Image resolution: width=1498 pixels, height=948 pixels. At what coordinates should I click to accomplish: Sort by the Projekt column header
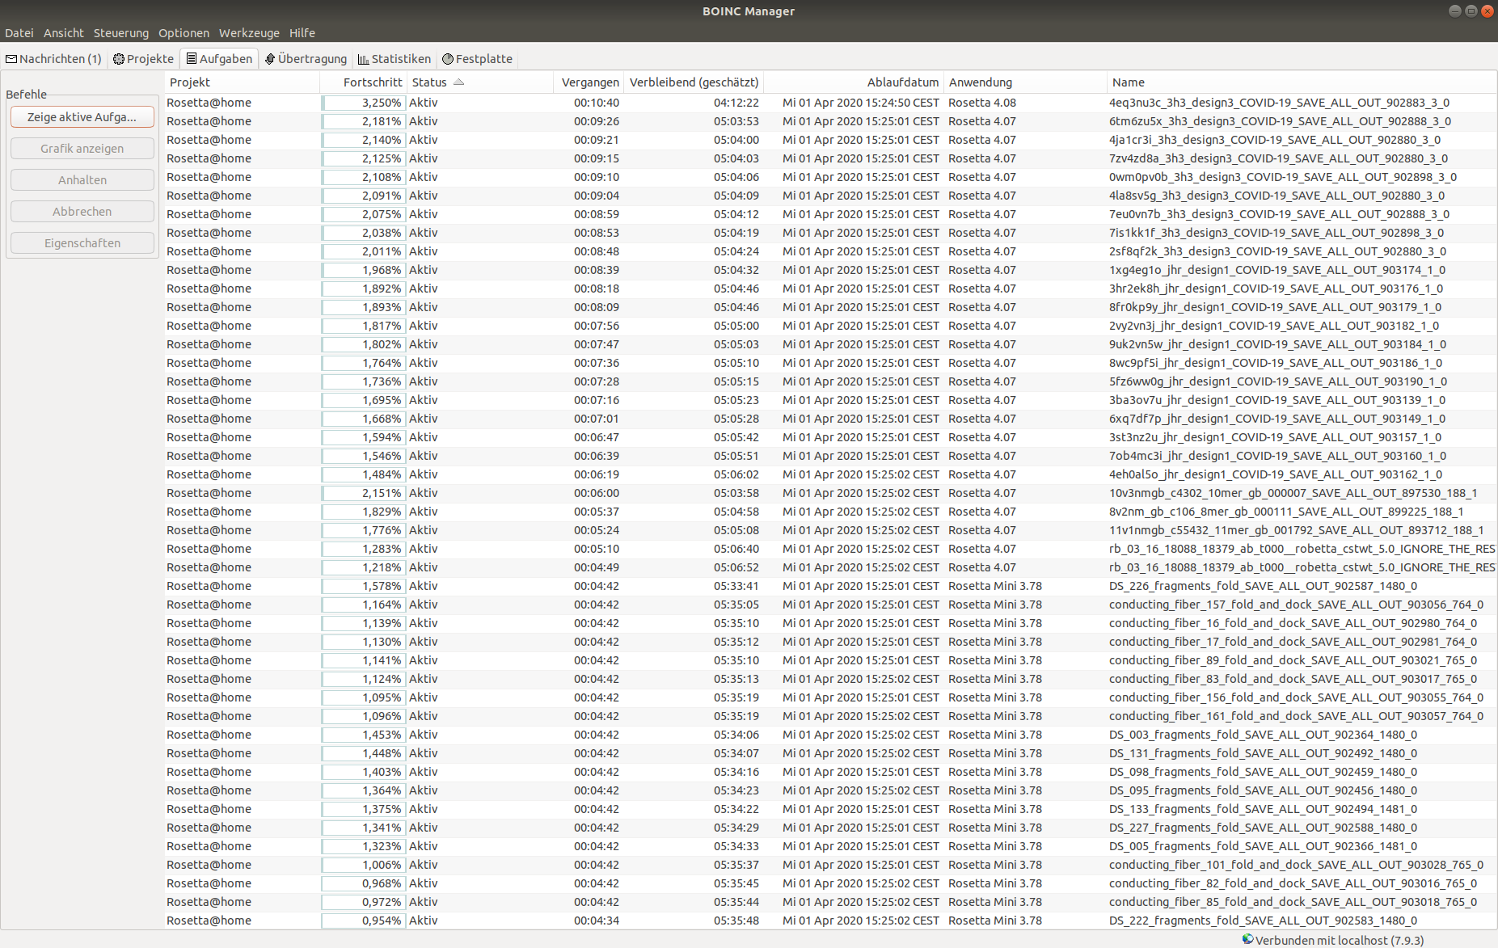pyautogui.click(x=243, y=82)
